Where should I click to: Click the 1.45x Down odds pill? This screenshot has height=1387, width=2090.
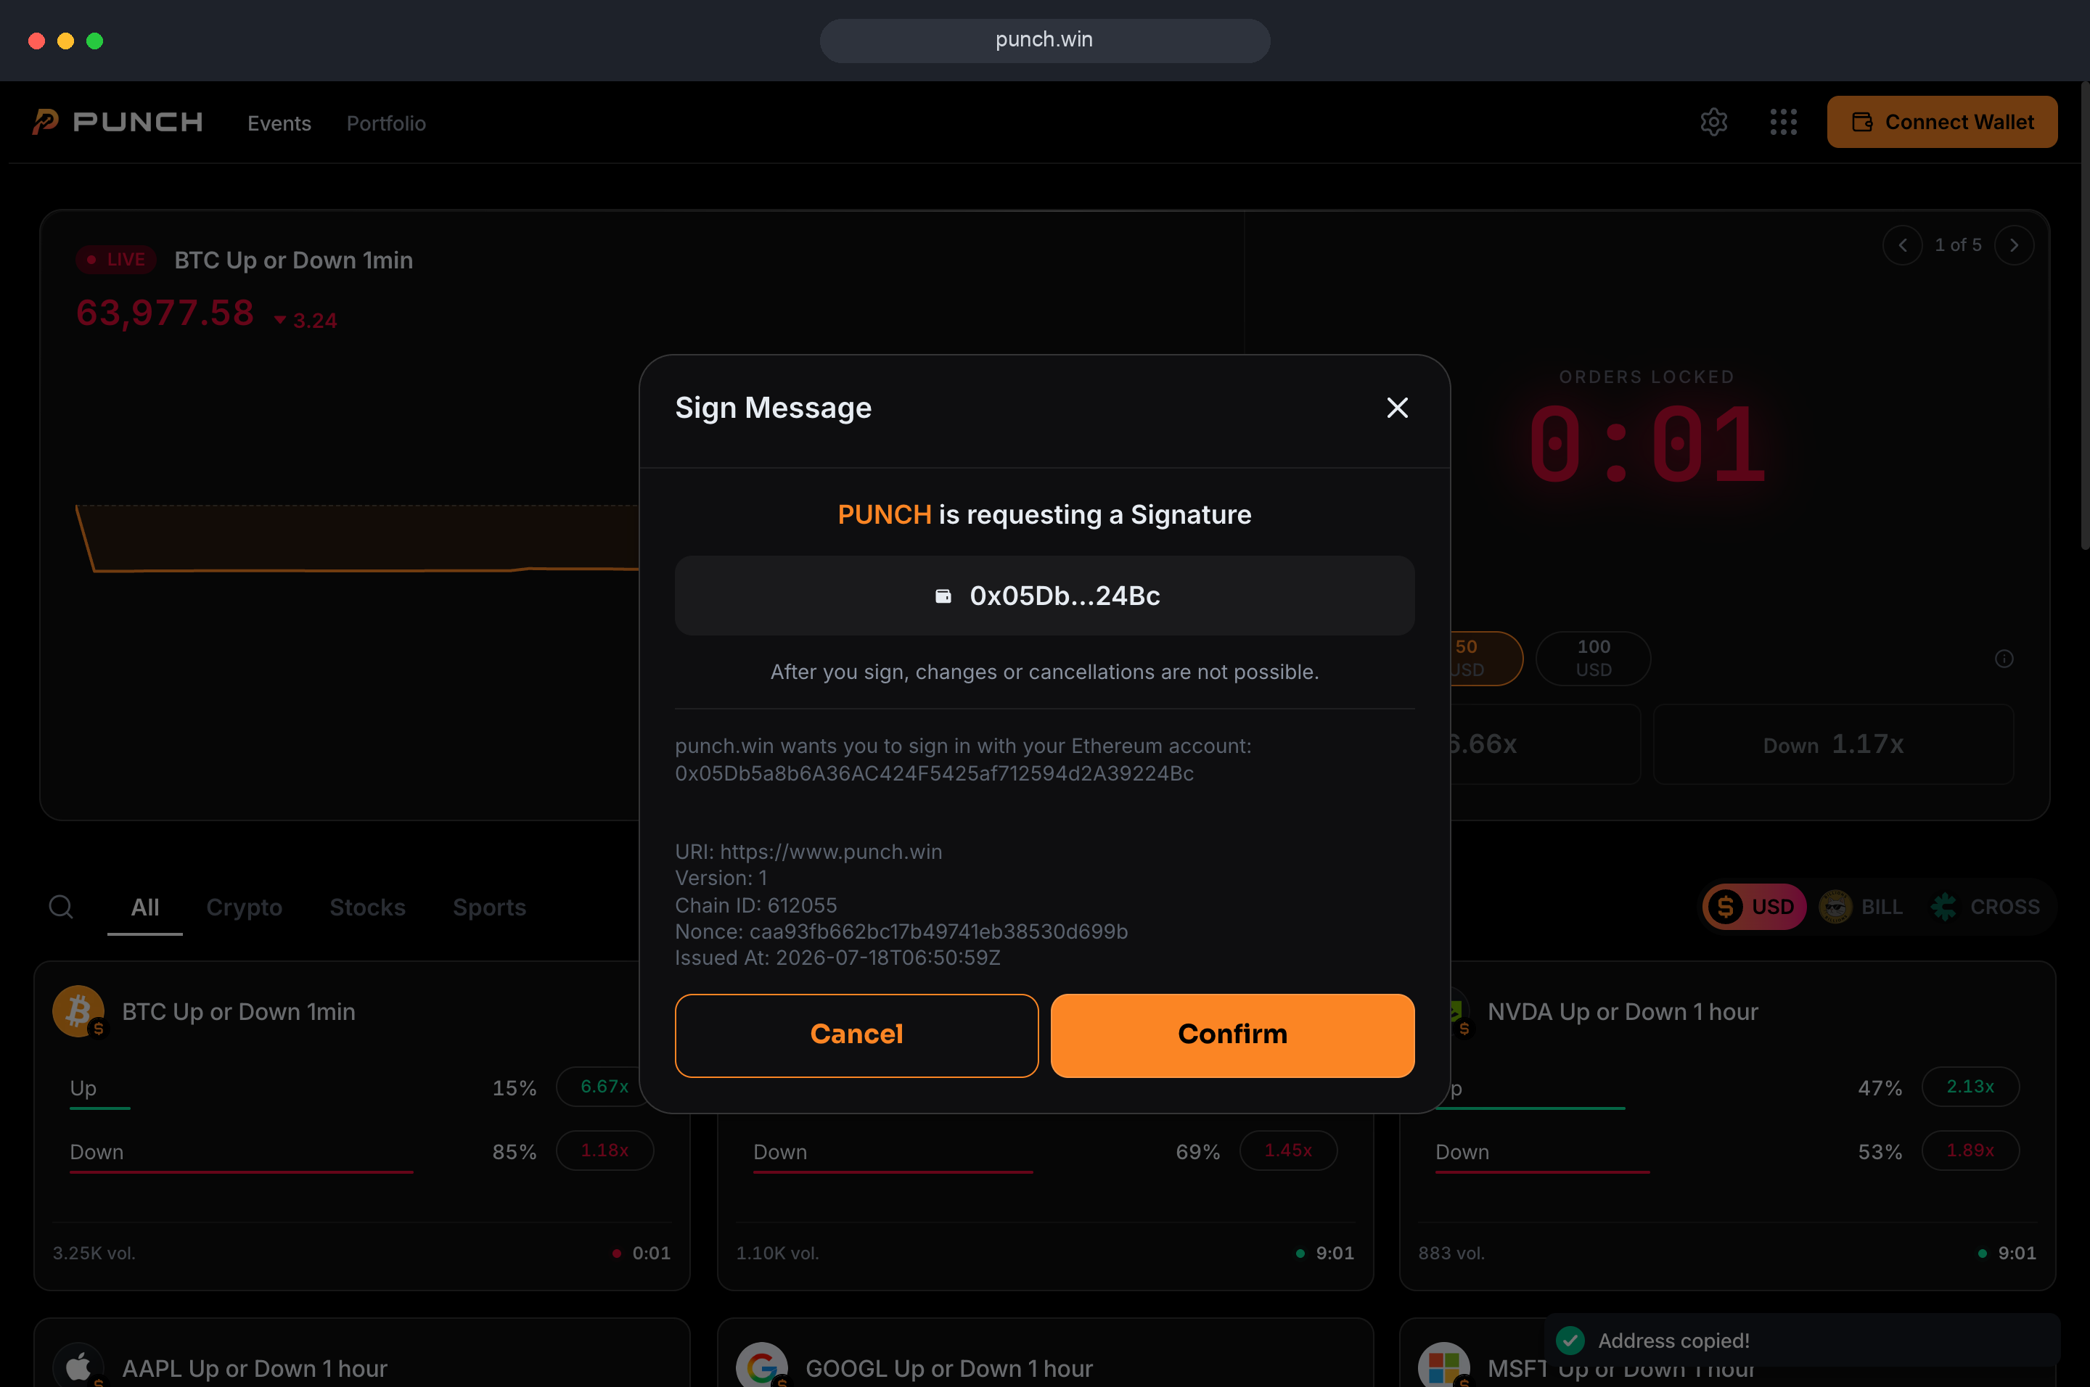(1287, 1150)
